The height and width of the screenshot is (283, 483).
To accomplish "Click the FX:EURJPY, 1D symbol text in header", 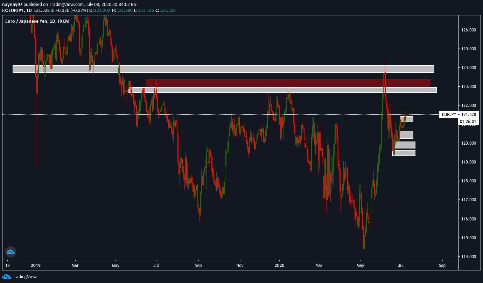I will tap(17, 10).
